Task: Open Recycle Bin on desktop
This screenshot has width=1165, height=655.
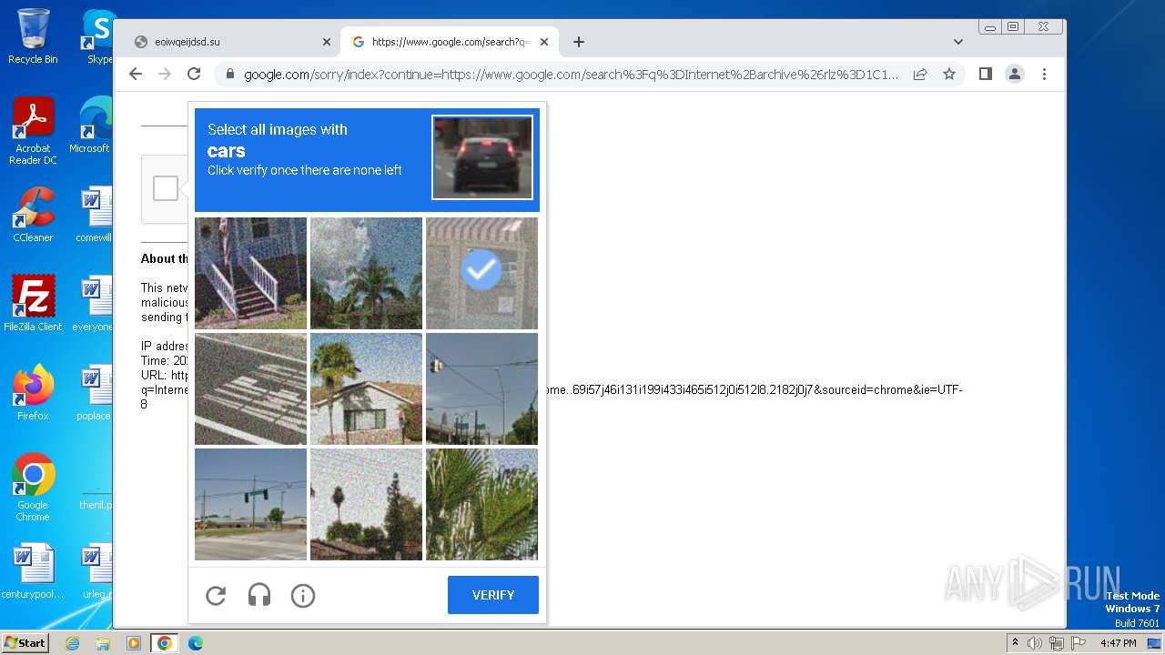Action: pyautogui.click(x=33, y=36)
